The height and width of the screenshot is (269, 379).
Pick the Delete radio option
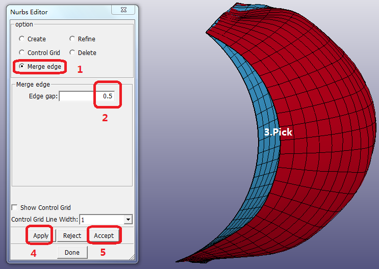[x=72, y=52]
